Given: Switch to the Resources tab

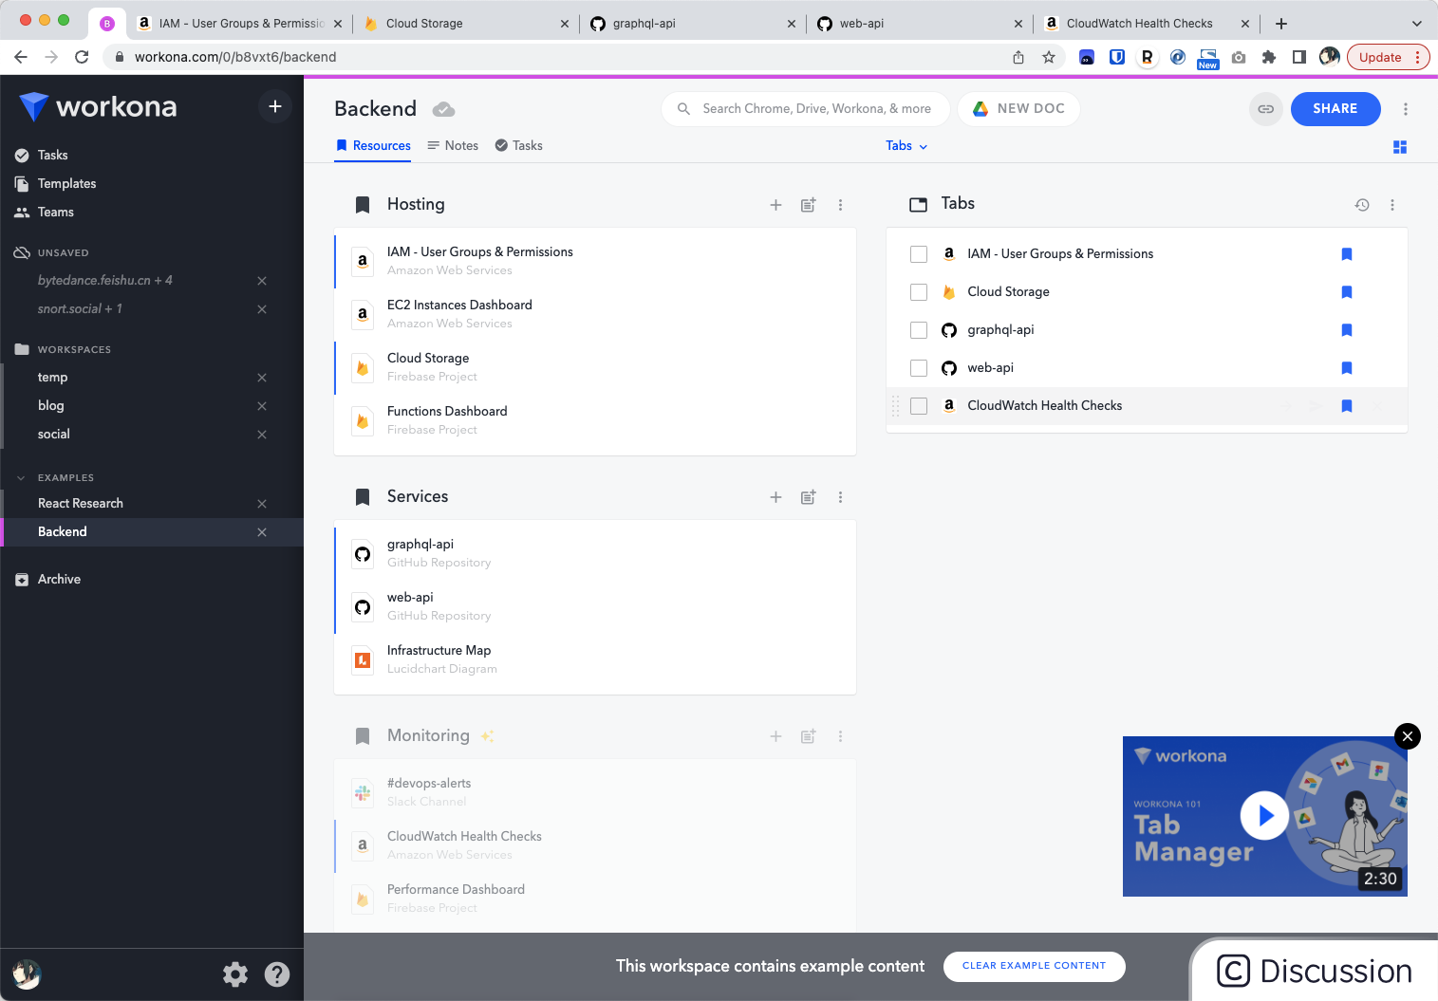Looking at the screenshot, I should (373, 146).
